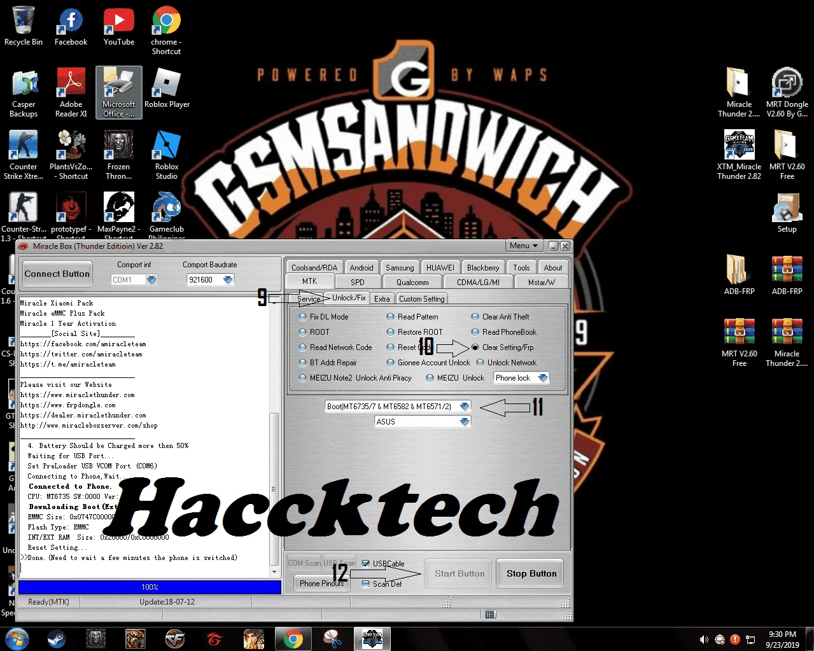Select the Clear Anti Theft option
The image size is (814, 651).
475,316
